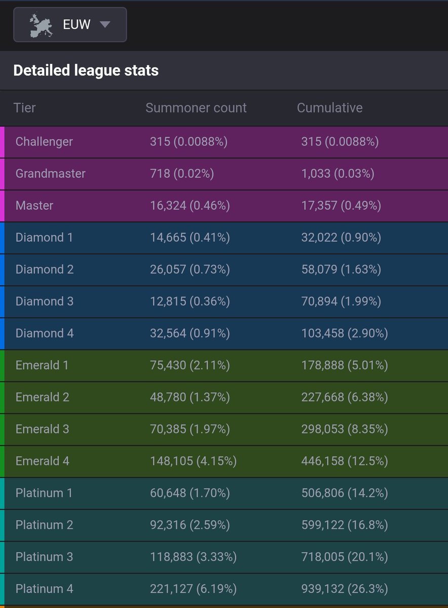Click Emerald 1 cumulative 178,888 (5.01%)
This screenshot has width=448, height=608.
pos(345,365)
